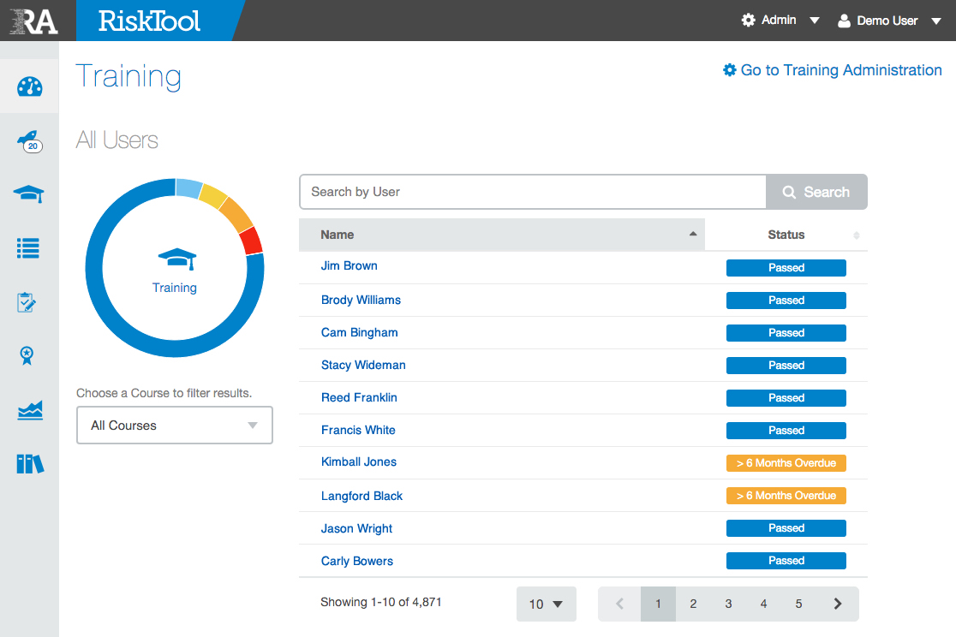Click the red segment of donut chart
This screenshot has height=637, width=956.
point(252,241)
